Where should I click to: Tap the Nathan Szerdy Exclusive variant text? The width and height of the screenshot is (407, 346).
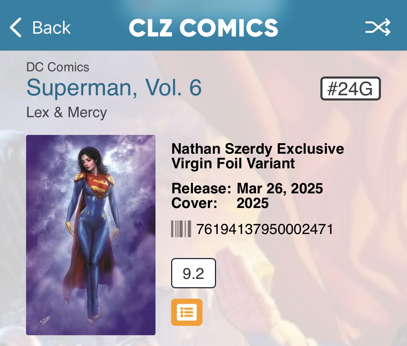[x=258, y=149]
